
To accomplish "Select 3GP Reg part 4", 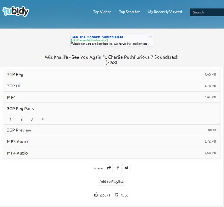I will coord(43,119).
